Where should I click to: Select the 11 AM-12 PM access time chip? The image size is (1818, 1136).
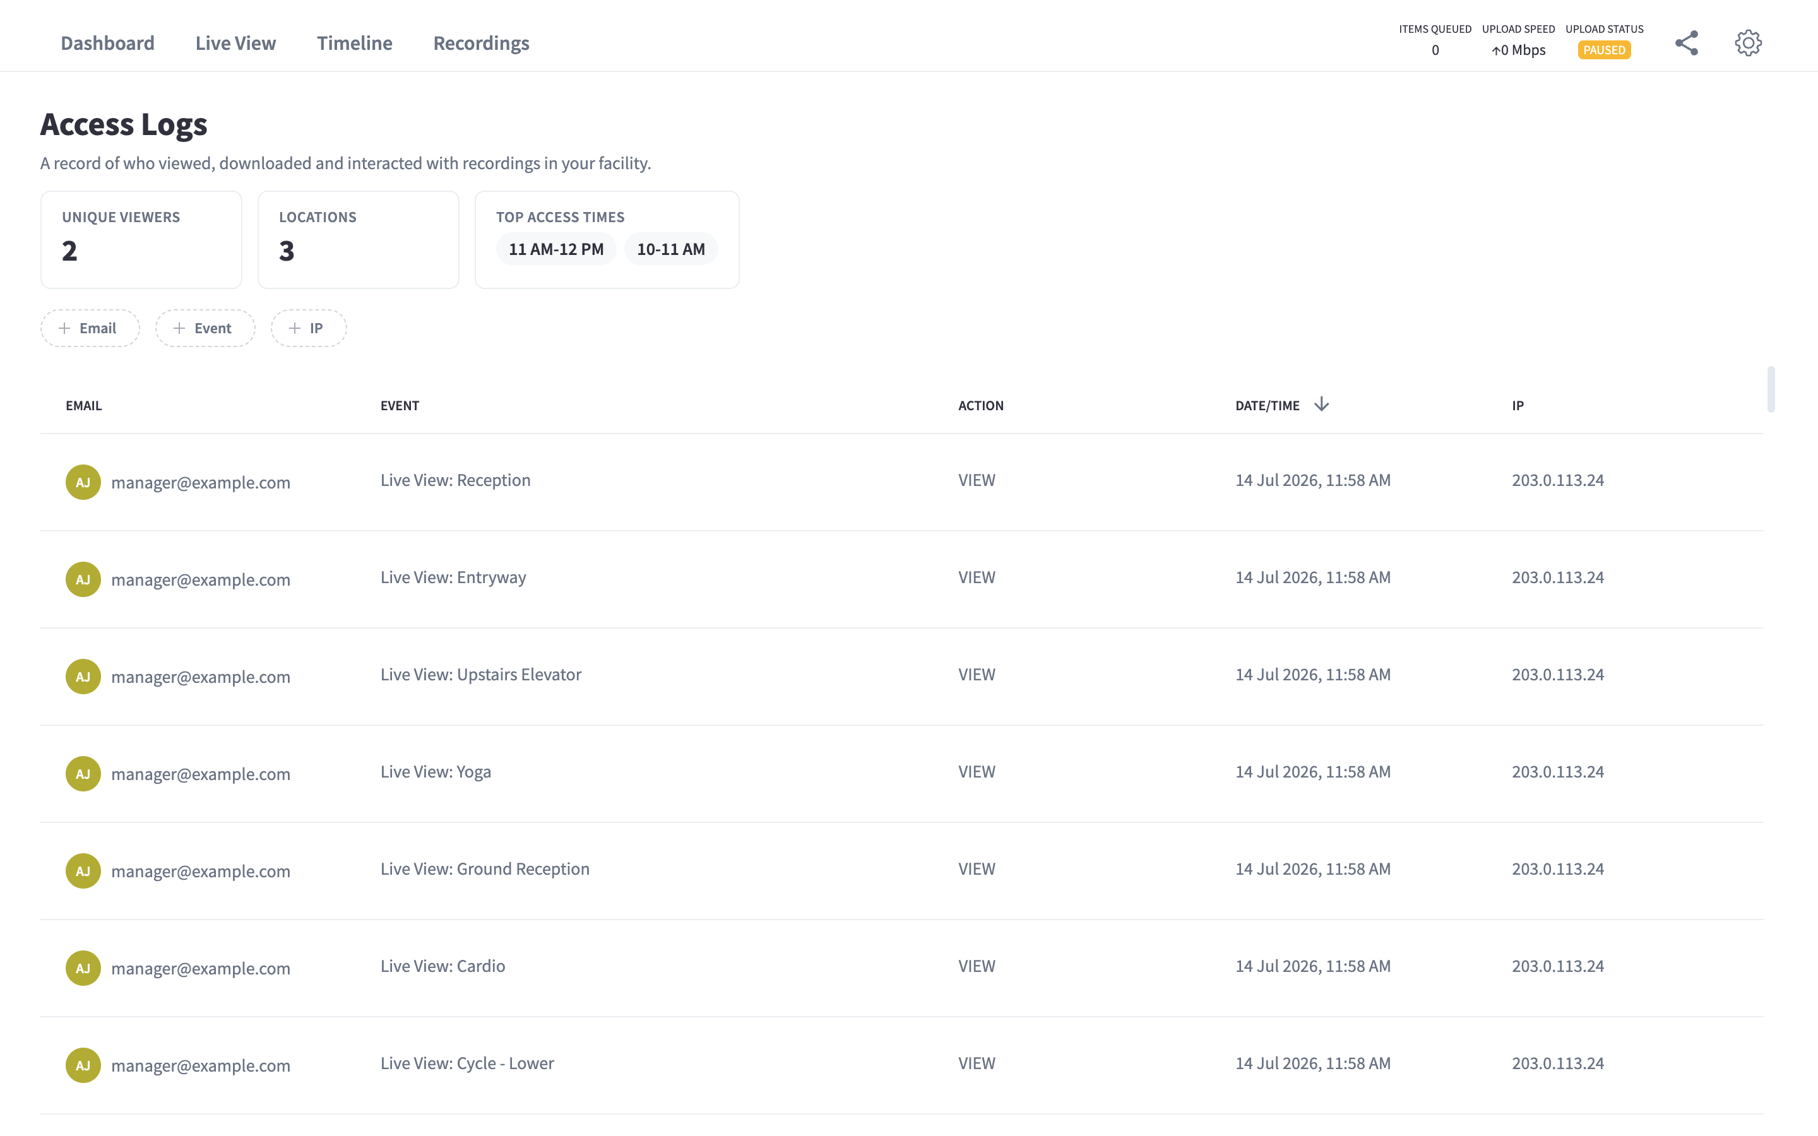click(x=556, y=249)
